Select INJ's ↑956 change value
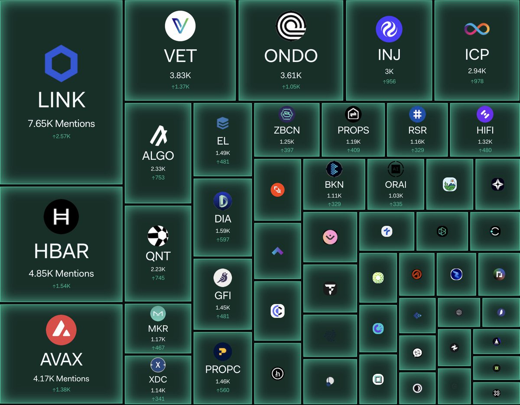520x405 pixels. click(x=389, y=81)
